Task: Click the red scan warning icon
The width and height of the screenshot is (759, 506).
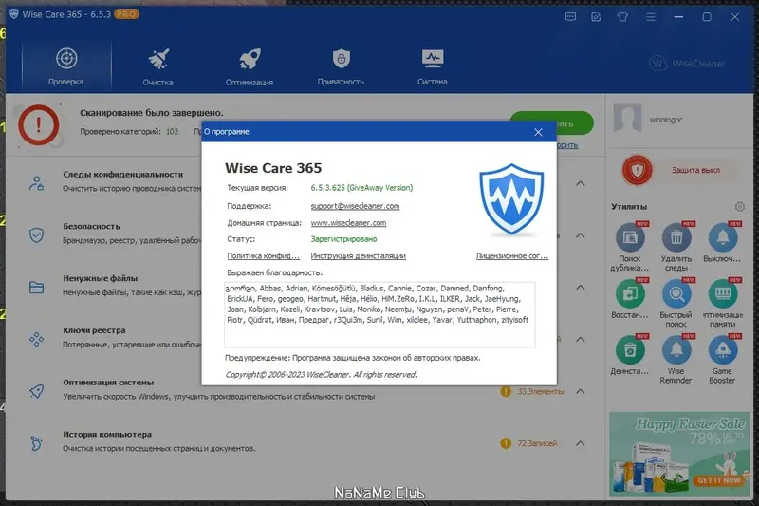Action: 39,125
